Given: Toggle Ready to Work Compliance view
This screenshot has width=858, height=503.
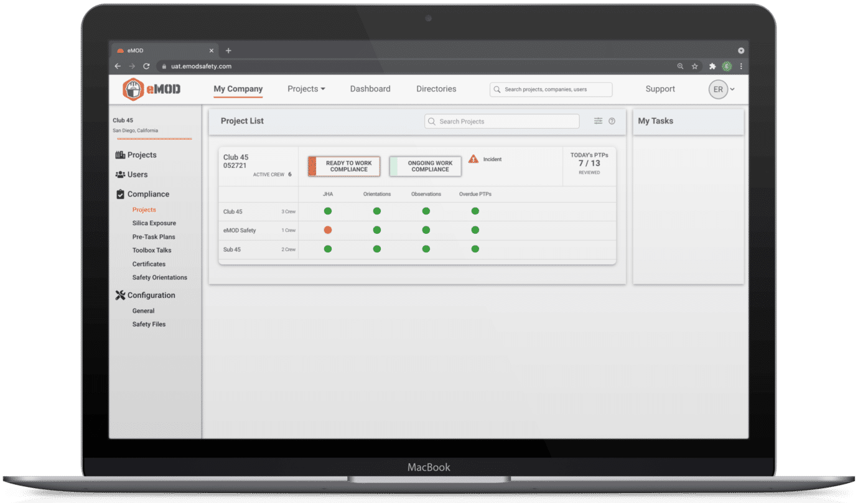Looking at the screenshot, I should pyautogui.click(x=344, y=166).
